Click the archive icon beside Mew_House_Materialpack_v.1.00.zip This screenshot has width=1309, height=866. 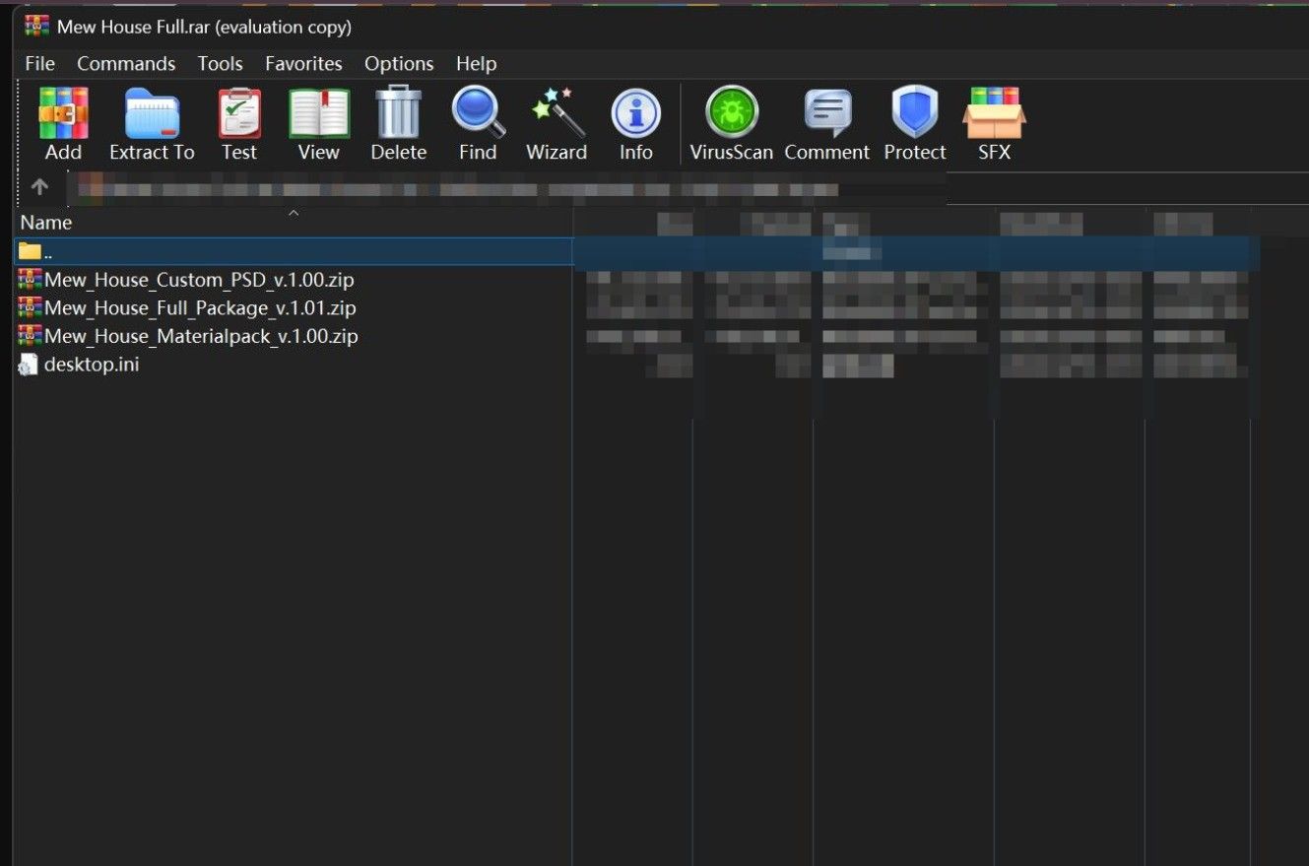tap(30, 336)
